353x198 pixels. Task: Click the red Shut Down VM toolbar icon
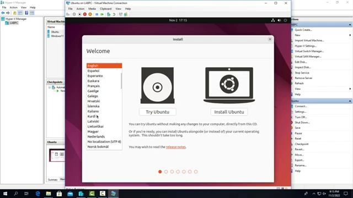(x=84, y=14)
